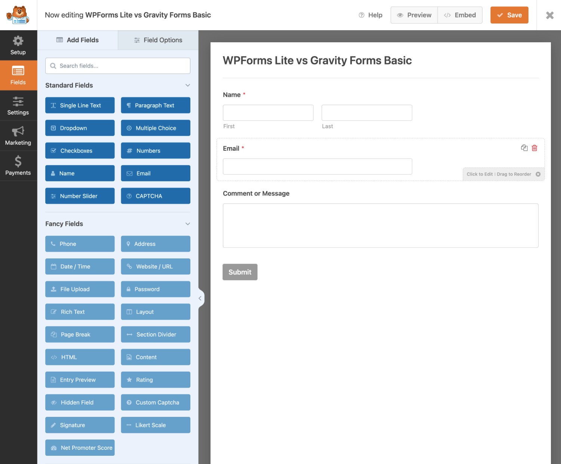
Task: Add a Custom Captcha field
Action: tap(156, 402)
